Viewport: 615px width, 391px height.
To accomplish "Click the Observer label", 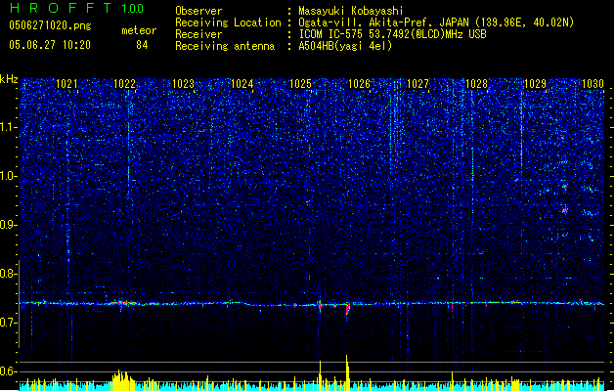I will (x=198, y=11).
